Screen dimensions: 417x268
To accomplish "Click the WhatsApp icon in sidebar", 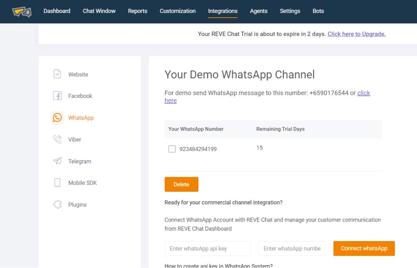I will (x=57, y=117).
